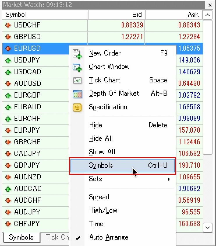Click the red down arrow beside GBPUSD
The image size is (216, 246).
(x=8, y=37)
